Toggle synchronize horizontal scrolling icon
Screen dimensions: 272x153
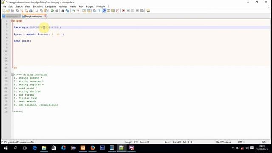[x=89, y=11]
